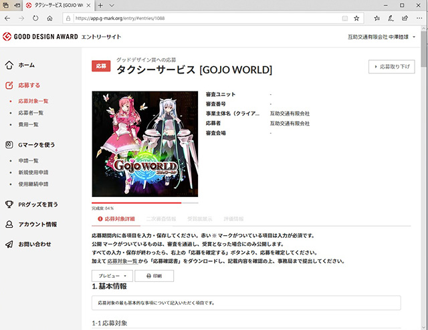
Task: Switch to the 応募対象詳細 tab
Action: (116, 218)
